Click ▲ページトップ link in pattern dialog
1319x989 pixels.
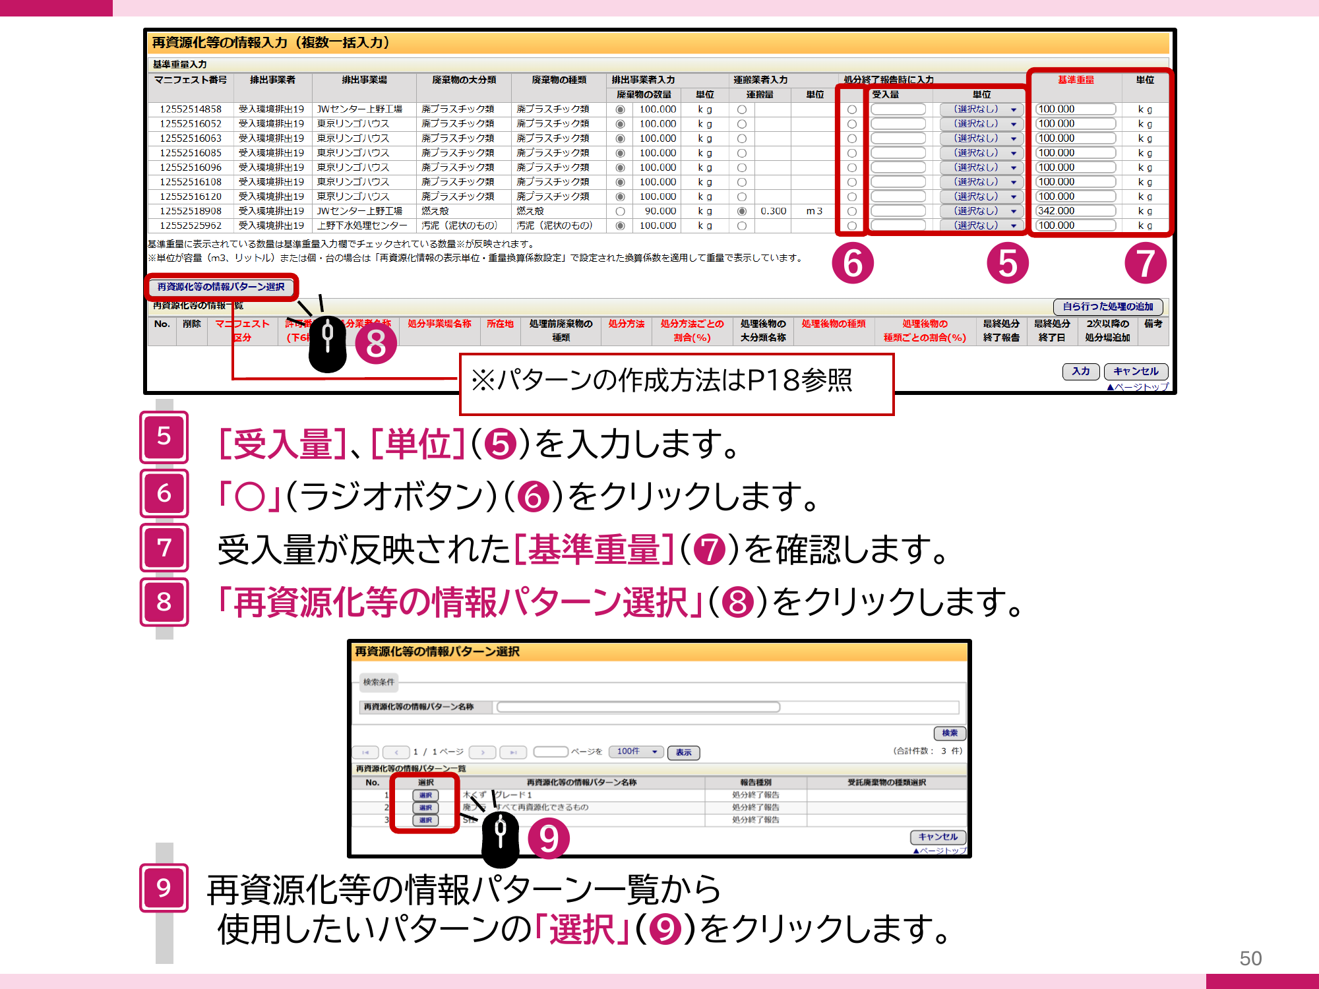tap(939, 851)
